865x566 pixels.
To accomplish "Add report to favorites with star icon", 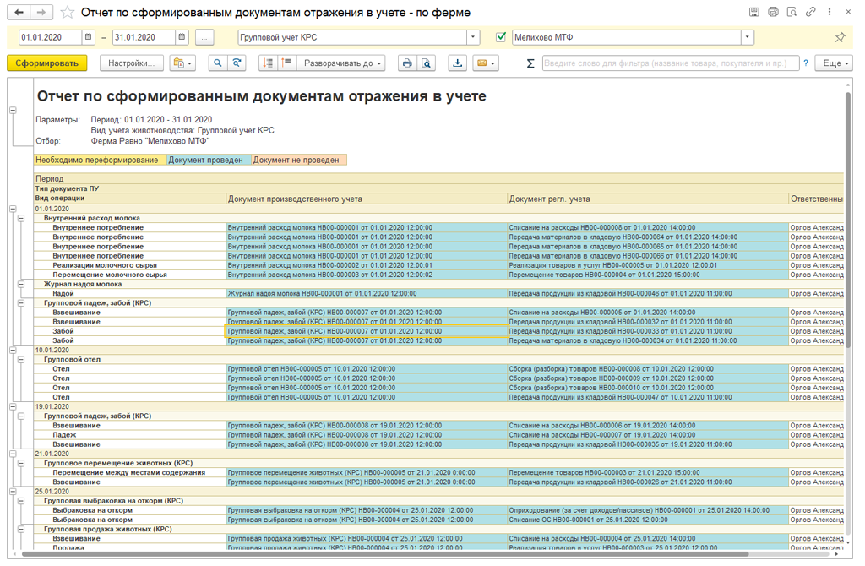I will click(68, 13).
